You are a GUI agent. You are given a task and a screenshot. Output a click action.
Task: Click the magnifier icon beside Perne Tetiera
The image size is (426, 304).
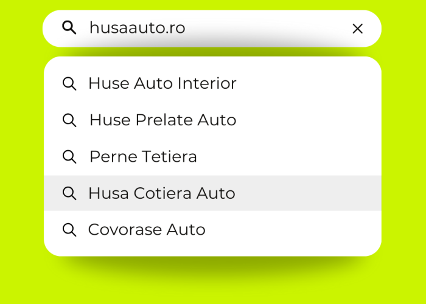pos(69,157)
